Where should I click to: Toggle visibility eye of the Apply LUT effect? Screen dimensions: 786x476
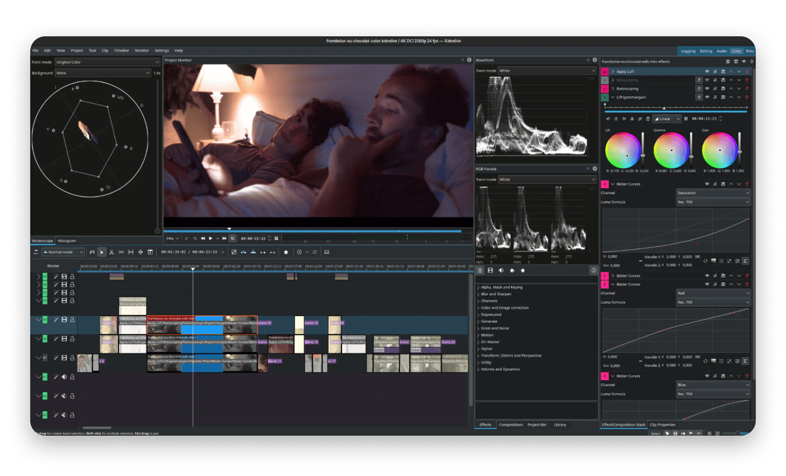coord(707,72)
